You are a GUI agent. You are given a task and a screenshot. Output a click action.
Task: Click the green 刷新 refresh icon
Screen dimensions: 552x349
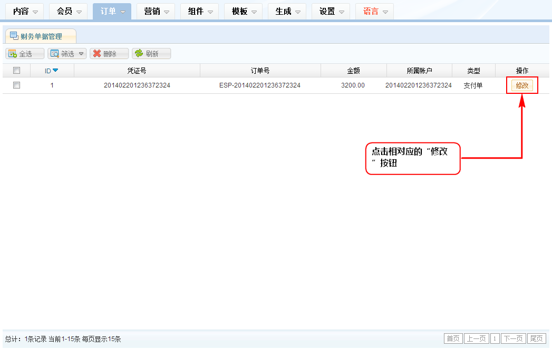pyautogui.click(x=139, y=54)
